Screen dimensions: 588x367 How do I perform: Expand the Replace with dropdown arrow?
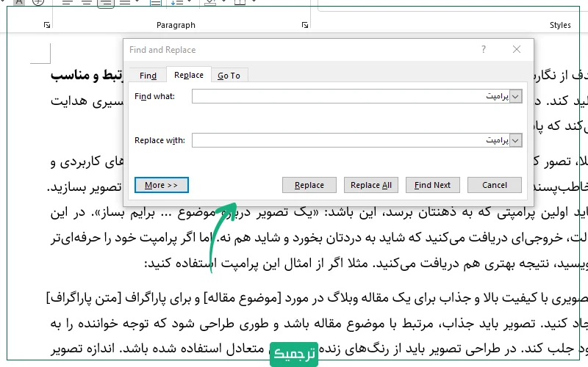tap(515, 140)
